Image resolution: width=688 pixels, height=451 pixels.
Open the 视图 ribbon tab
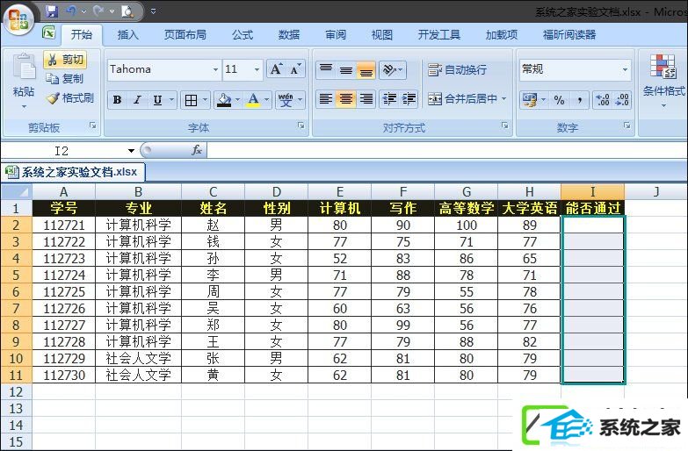[x=381, y=34]
